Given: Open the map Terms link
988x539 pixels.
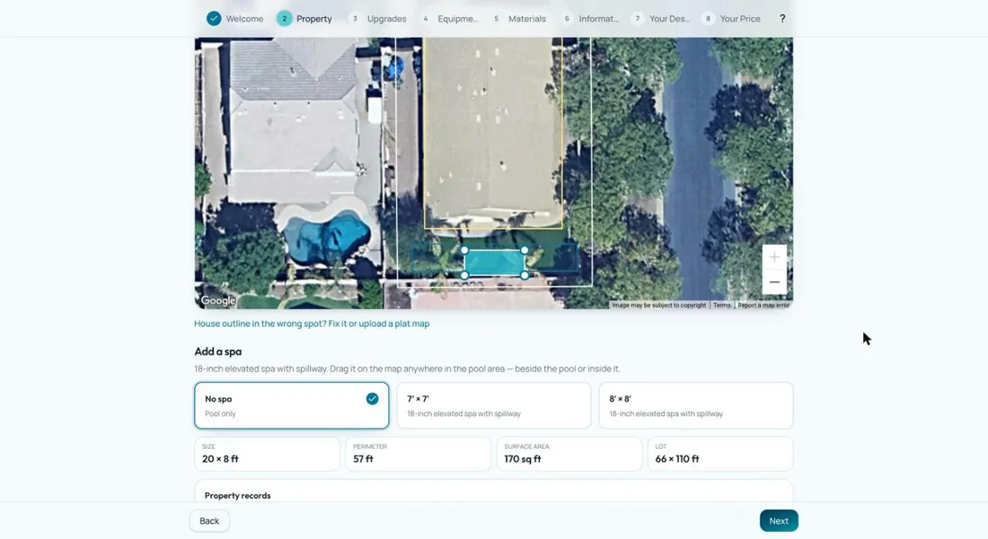Looking at the screenshot, I should [x=721, y=305].
